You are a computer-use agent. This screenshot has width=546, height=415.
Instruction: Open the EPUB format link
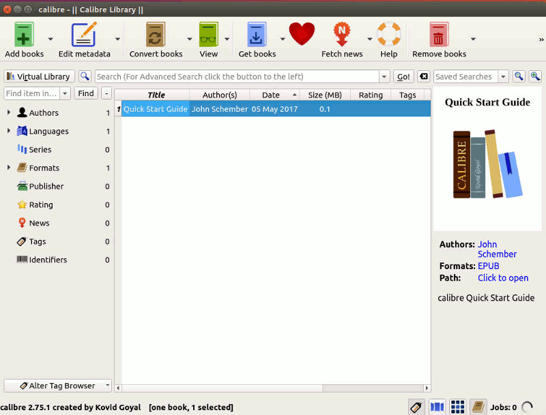(x=488, y=265)
